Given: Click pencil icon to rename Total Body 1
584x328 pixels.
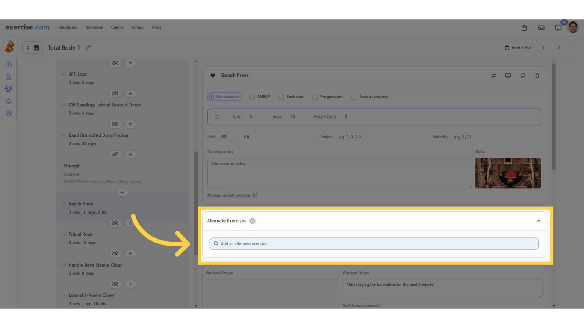Looking at the screenshot, I should (x=88, y=47).
